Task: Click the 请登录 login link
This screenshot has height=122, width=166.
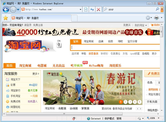Action: (28, 25)
